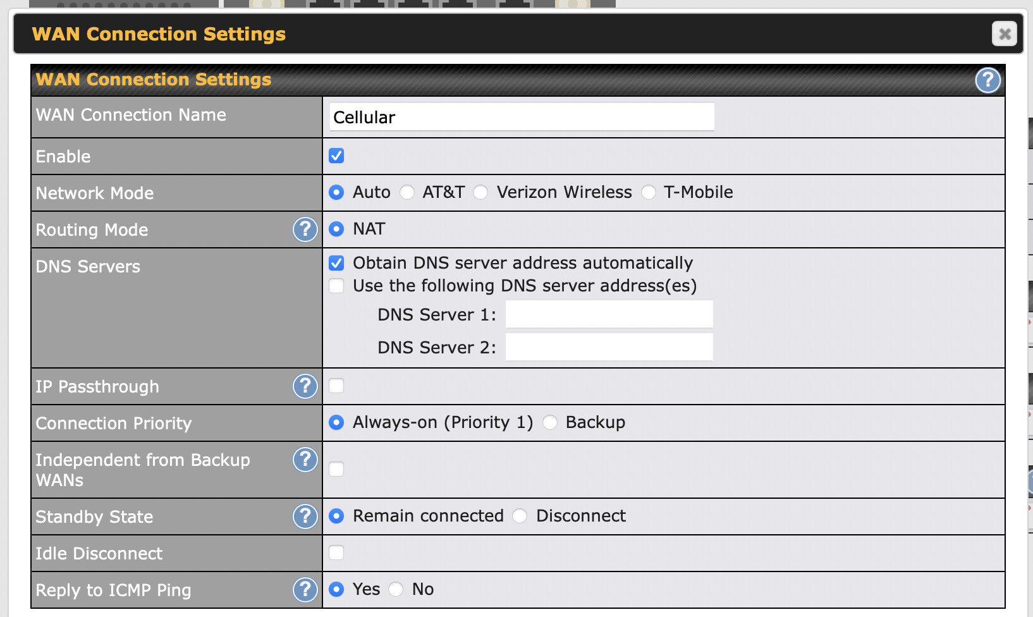Image resolution: width=1033 pixels, height=617 pixels.
Task: Toggle Obtain DNS server address automatically
Action: point(336,263)
